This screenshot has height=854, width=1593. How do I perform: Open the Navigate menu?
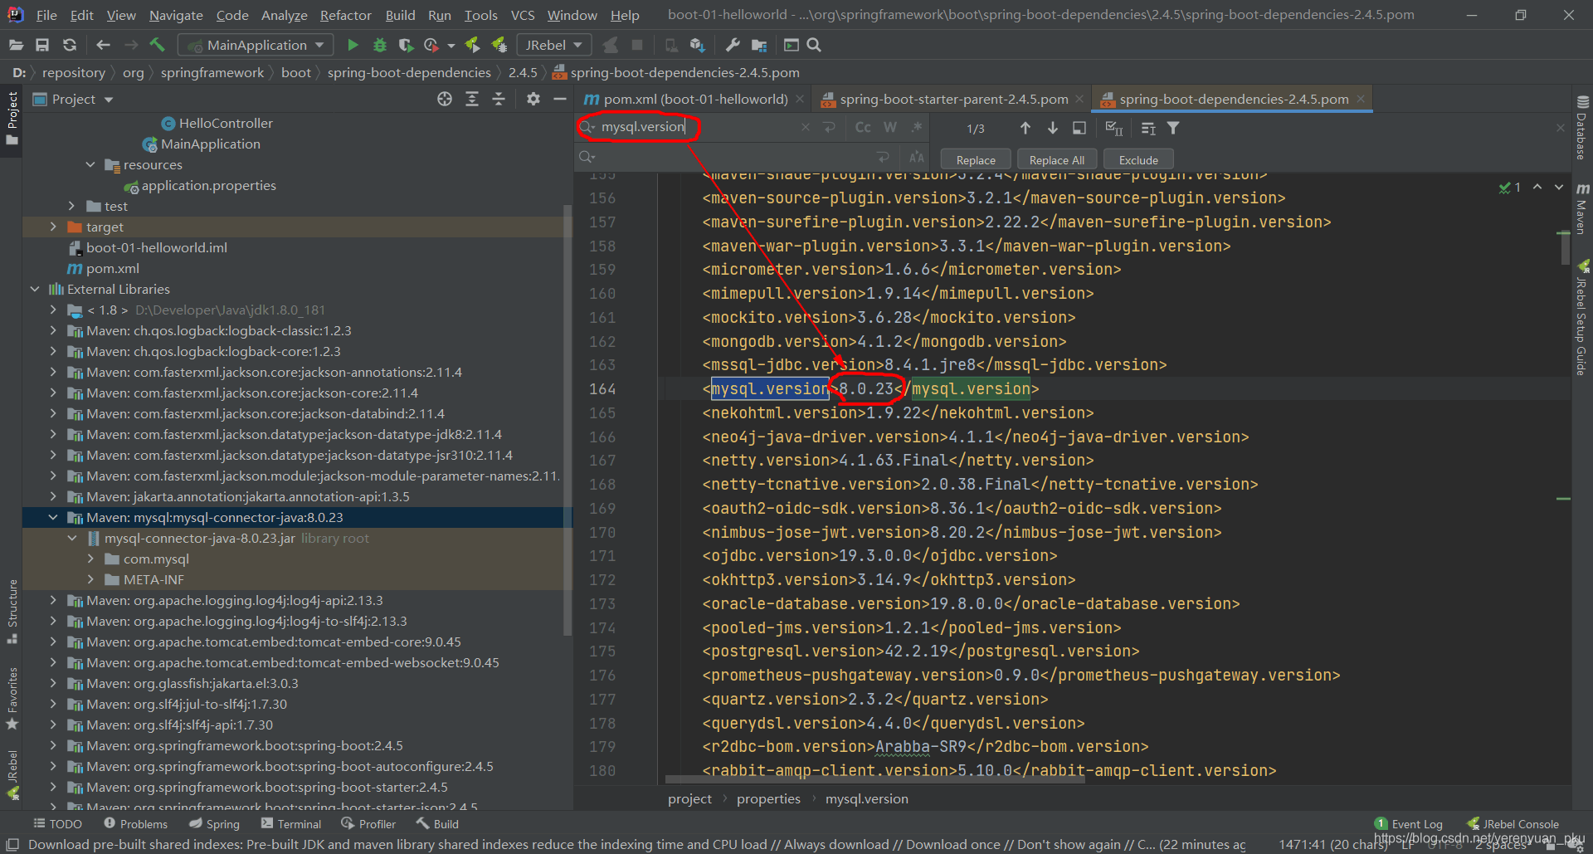point(176,15)
